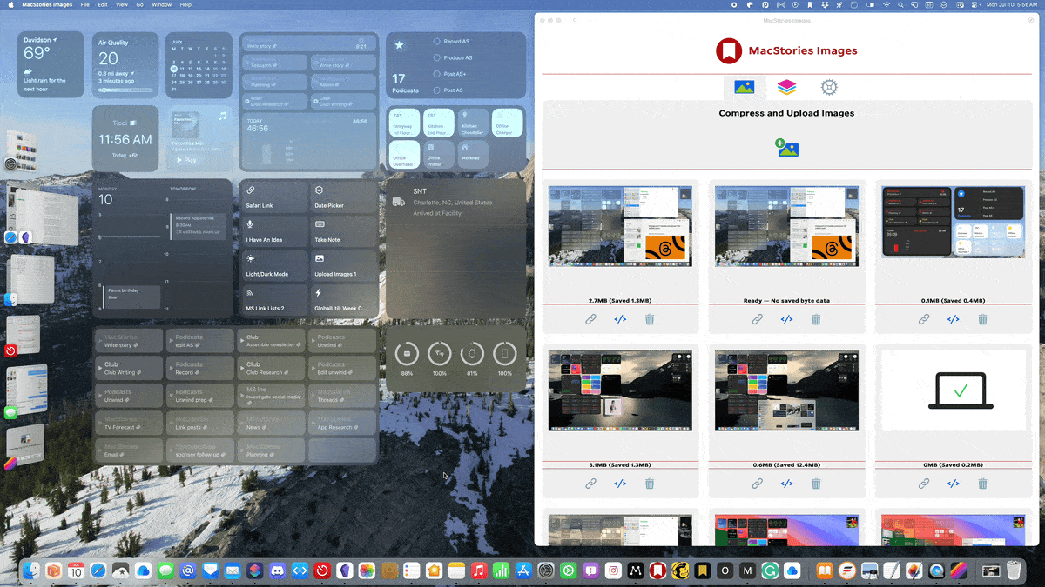Copy link for the 'Ready — No saved byte data' image
The width and height of the screenshot is (1045, 587).
758,319
